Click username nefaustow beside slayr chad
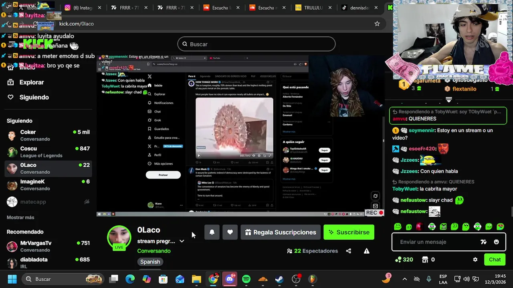513x288 pixels. [x=414, y=200]
